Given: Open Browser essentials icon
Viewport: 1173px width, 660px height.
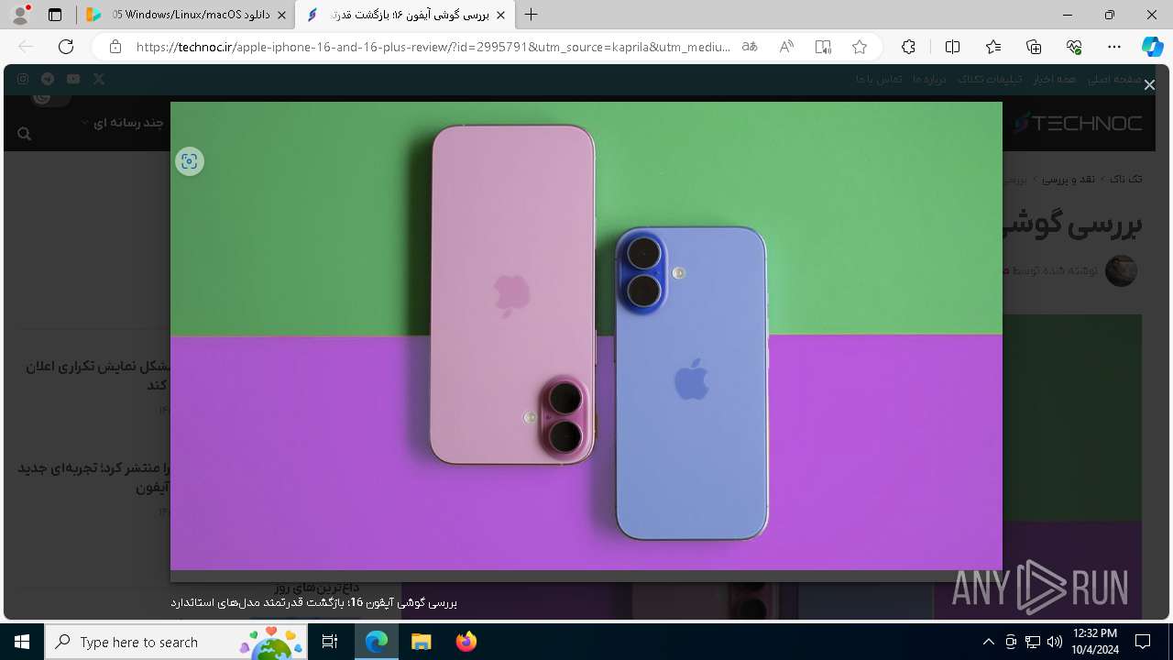Looking at the screenshot, I should pos(1074,47).
